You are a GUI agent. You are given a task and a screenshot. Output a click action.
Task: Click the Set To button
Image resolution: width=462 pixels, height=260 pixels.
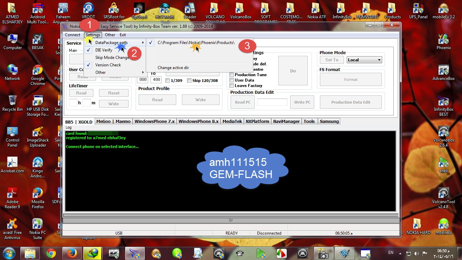tap(332, 60)
